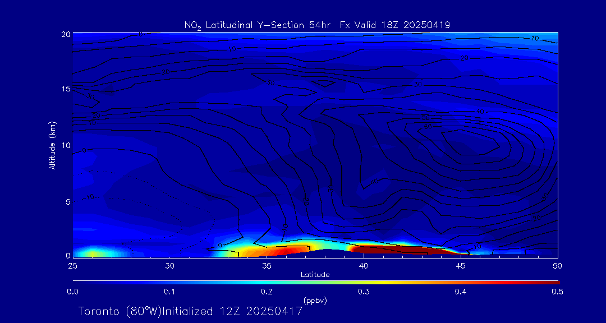Click the latitude axis tick label '25'
This screenshot has height=323, width=606.
72,266
